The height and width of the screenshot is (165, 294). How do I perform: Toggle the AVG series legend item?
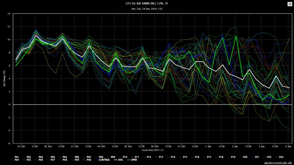click(119, 160)
